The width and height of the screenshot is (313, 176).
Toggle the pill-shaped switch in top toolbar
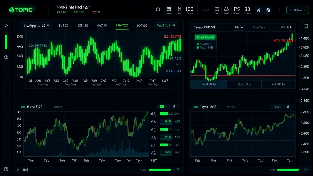coord(205,9)
